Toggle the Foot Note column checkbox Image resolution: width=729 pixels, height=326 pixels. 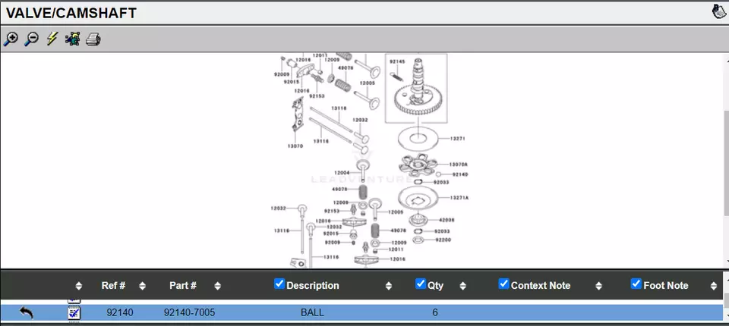(636, 284)
